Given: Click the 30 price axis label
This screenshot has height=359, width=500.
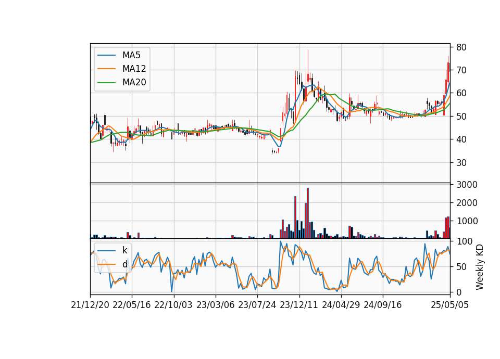Looking at the screenshot, I should click(461, 162).
